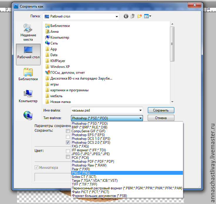Click the network globe icon in the sidebar
The height and width of the screenshot is (204, 216).
click(28, 115)
